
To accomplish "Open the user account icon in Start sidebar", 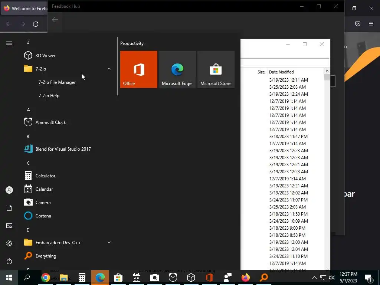I will 9,190.
